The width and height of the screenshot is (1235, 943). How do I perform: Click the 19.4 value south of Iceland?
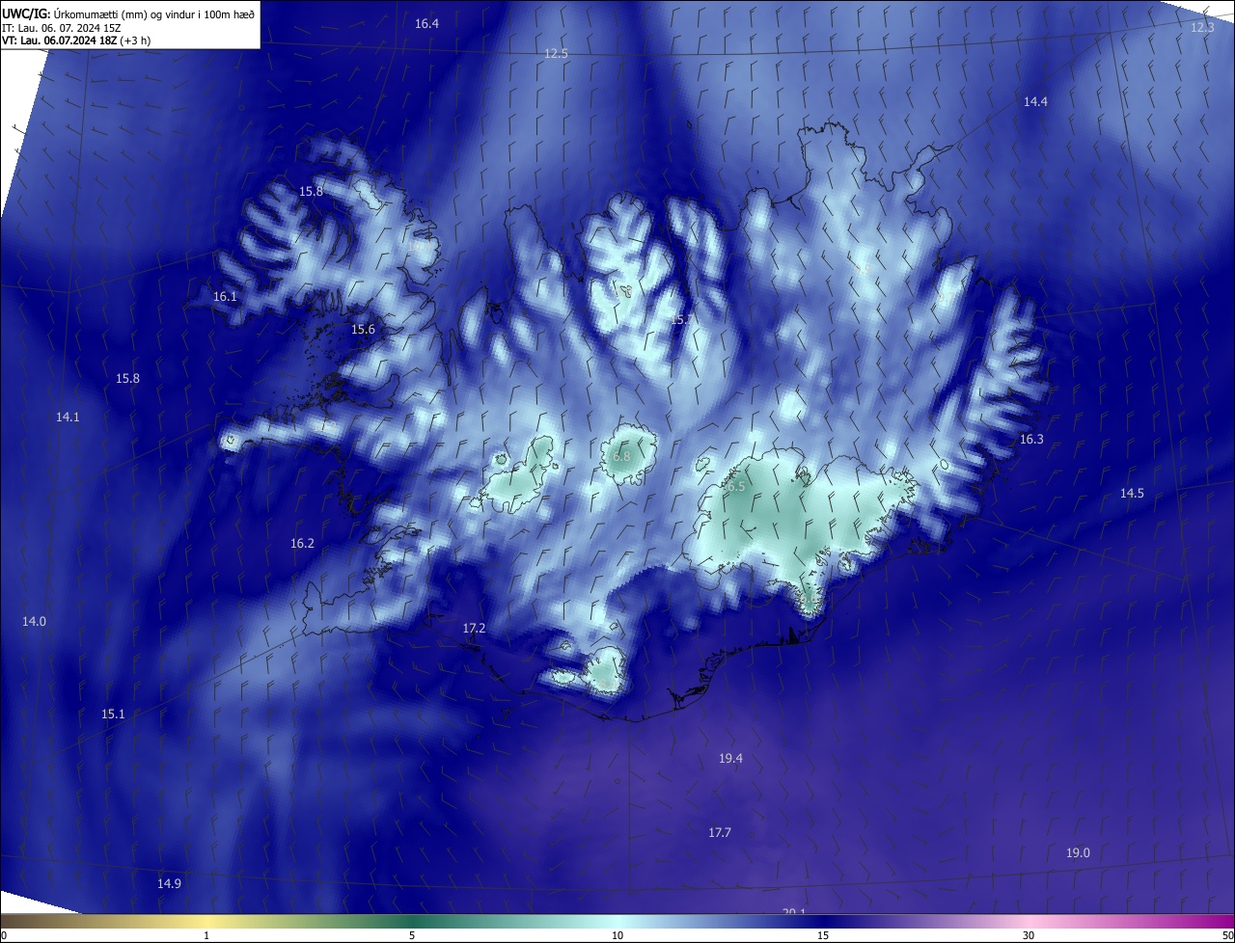730,758
